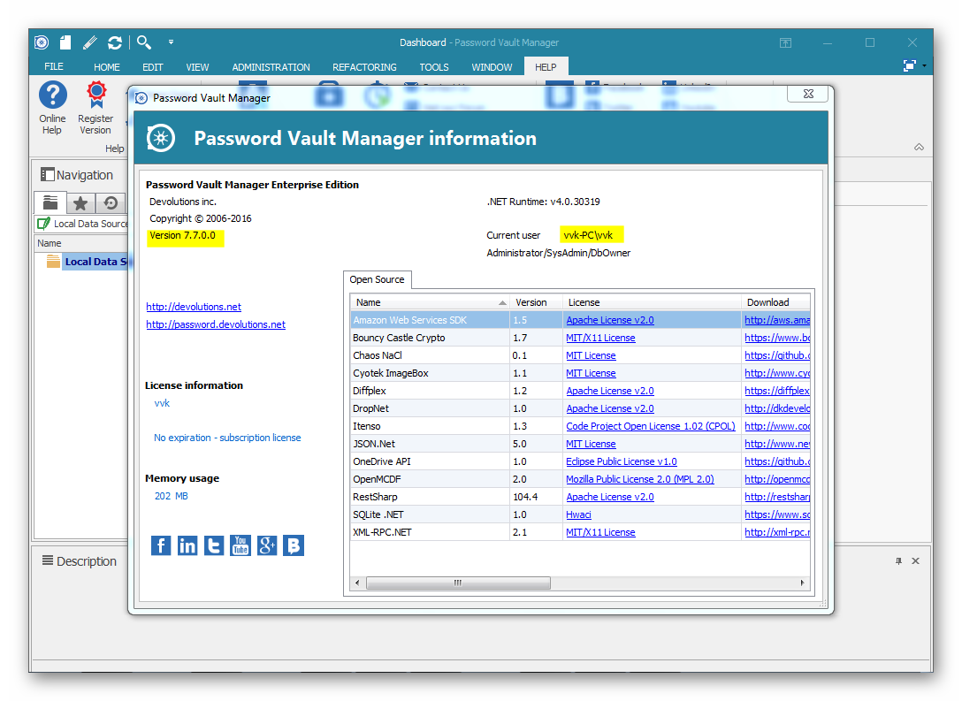Switch to the vault folder tab in Navigation
The width and height of the screenshot is (962, 701).
(50, 202)
